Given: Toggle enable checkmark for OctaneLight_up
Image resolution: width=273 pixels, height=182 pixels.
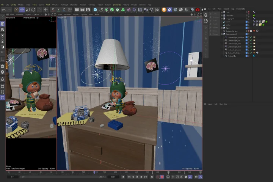Looking at the screenshot, I should point(251,41).
